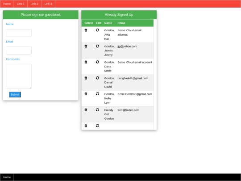The width and height of the screenshot is (241, 181).
Task: Click the Delete column header
Action: (89, 23)
